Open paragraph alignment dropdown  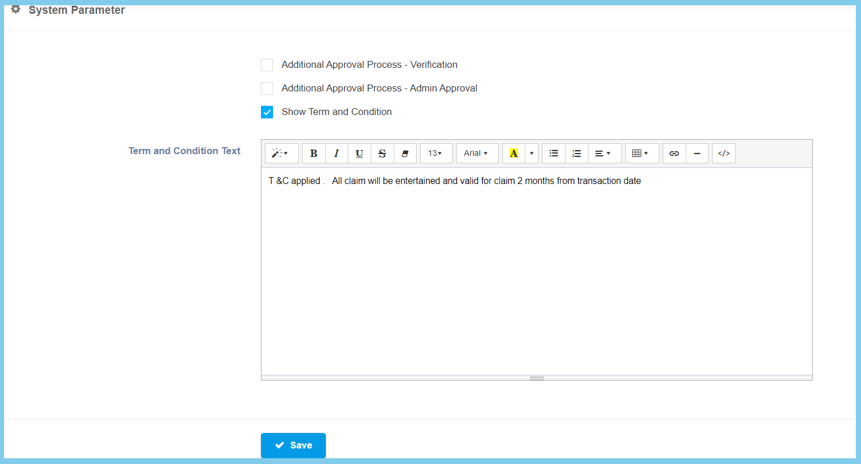(604, 154)
